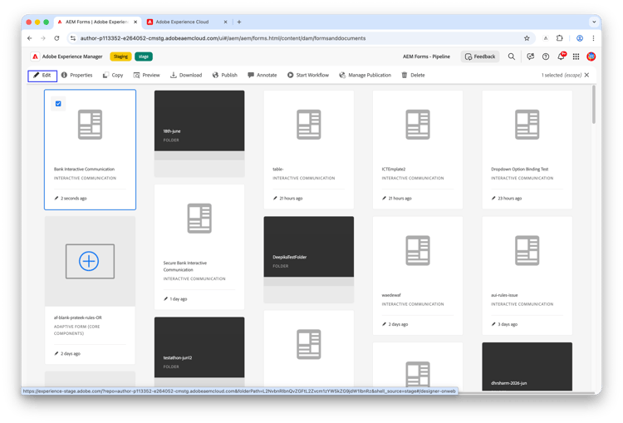
Task: Clear selection with the X icon
Action: [586, 75]
